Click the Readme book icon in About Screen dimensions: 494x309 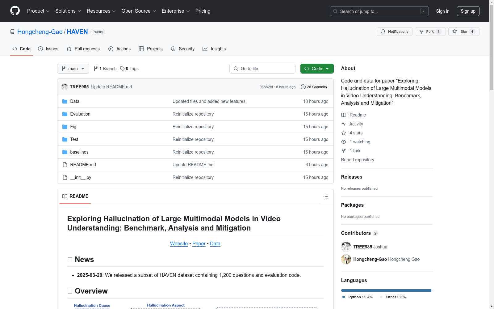pos(344,115)
